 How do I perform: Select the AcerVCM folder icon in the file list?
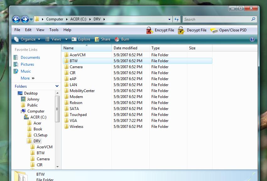pyautogui.click(x=66, y=55)
